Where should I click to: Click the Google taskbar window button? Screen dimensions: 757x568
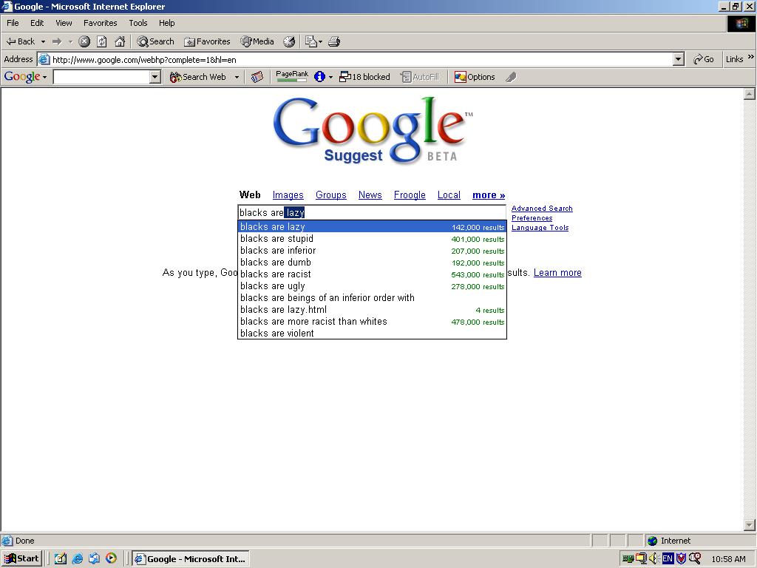point(190,559)
